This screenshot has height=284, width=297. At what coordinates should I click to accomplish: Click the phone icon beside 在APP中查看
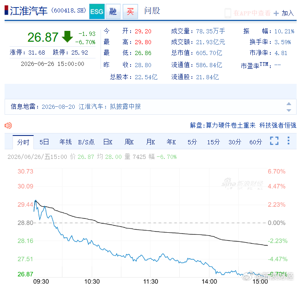(x=228, y=13)
